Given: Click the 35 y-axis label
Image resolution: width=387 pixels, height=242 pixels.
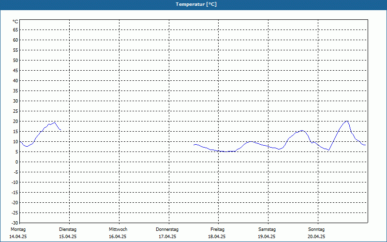Looking at the screenshot, I should 15,91.
